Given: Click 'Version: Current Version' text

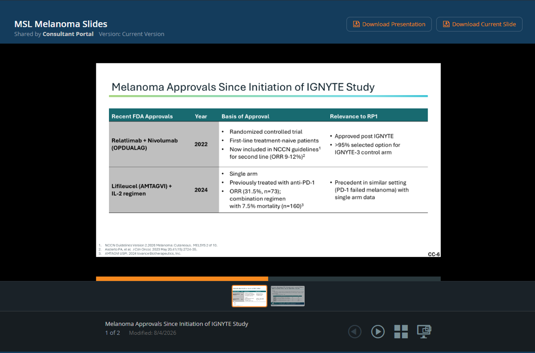Looking at the screenshot, I should coord(132,34).
